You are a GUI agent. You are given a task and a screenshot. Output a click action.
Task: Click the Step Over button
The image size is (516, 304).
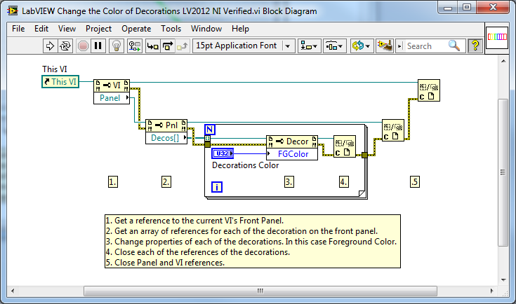coord(168,46)
